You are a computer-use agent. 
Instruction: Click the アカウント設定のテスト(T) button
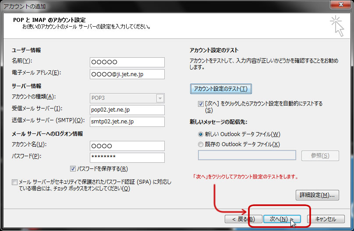tap(221, 89)
